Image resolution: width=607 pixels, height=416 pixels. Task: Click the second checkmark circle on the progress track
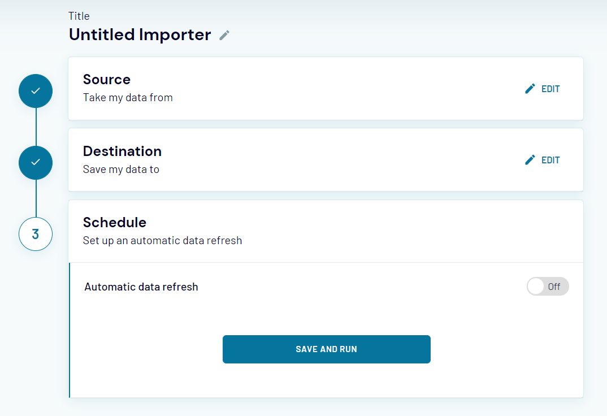[x=36, y=162]
